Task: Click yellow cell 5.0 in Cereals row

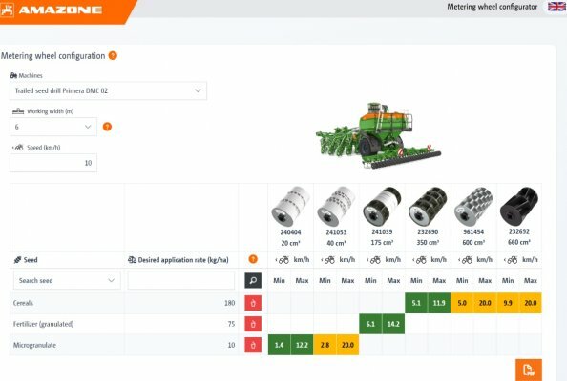Action: pos(462,303)
